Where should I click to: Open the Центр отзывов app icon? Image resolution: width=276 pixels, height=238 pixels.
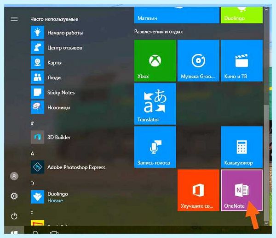(37, 47)
